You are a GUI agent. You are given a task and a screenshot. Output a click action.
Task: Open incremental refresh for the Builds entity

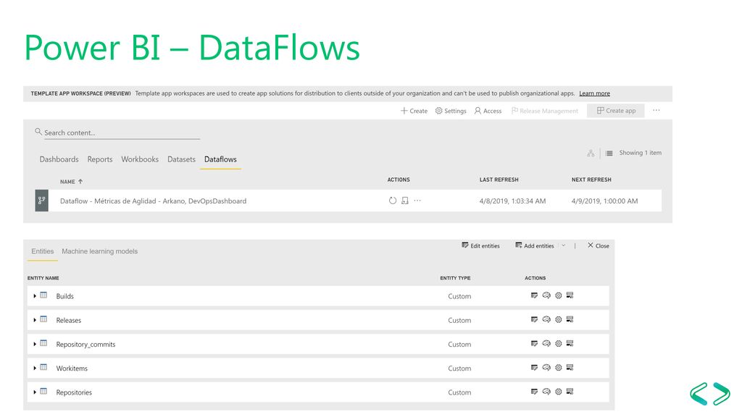(570, 295)
